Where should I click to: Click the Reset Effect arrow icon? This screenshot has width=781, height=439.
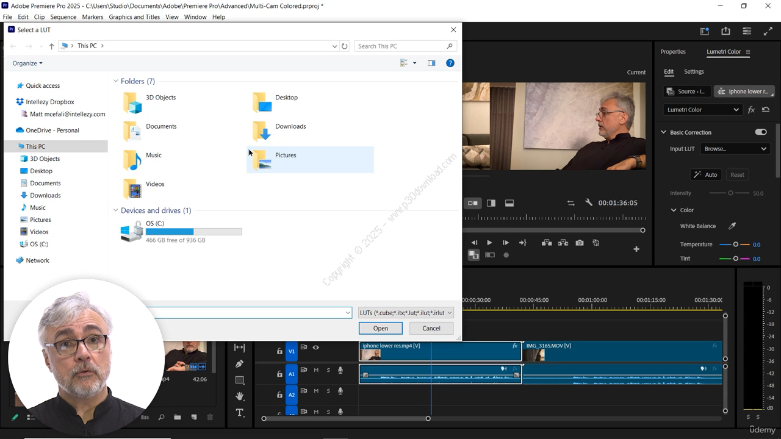(x=766, y=110)
